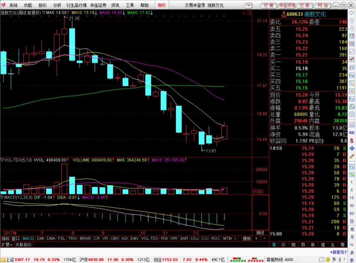Click the back arrow icon in right sidebar
356x263 pixels.
pos(352,13)
